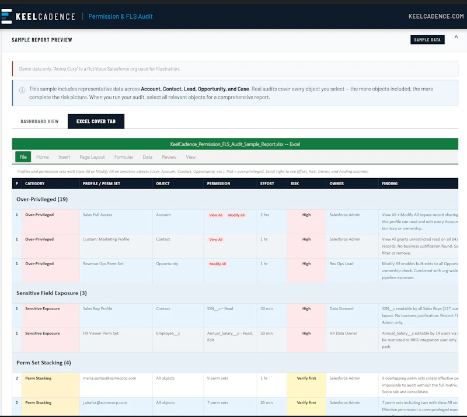Open the KEELCADENCE.COM link

coord(435,16)
